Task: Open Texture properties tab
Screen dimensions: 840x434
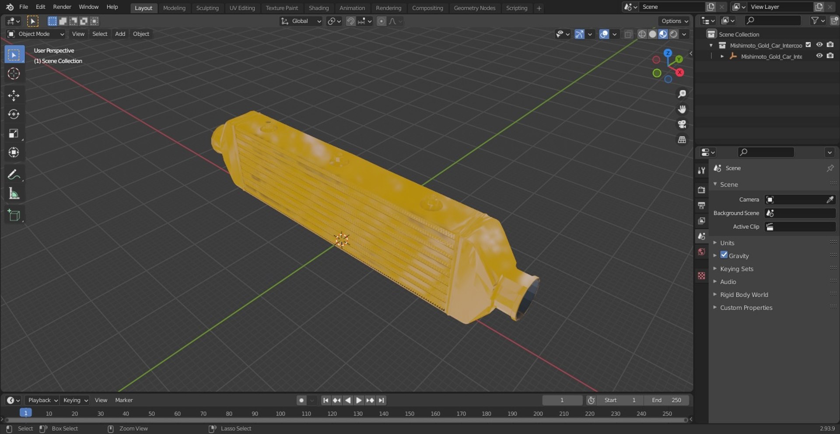Action: tap(701, 275)
